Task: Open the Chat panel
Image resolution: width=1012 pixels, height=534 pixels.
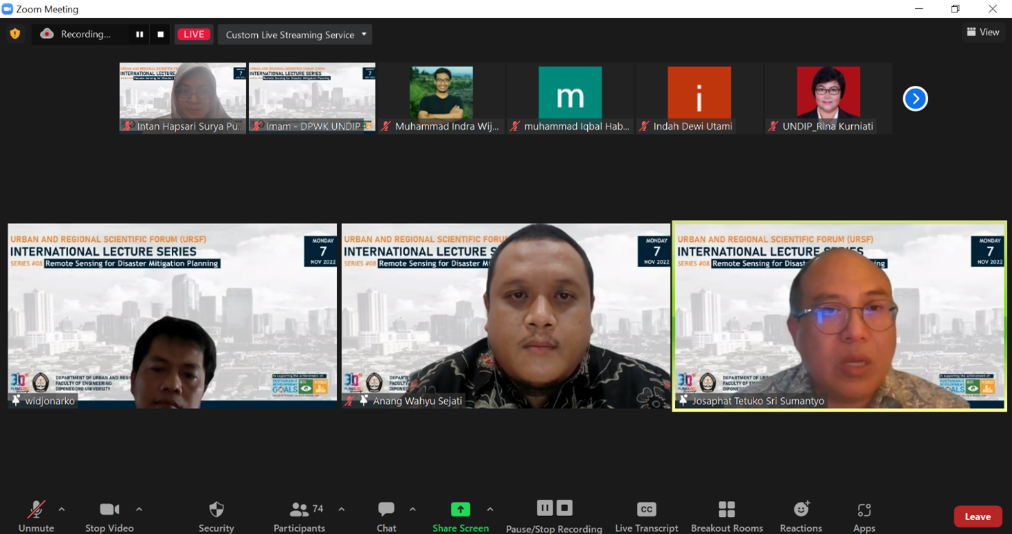Action: [386, 515]
